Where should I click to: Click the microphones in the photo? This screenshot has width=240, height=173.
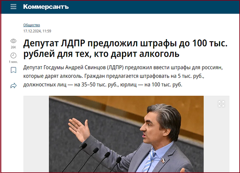click(94, 158)
